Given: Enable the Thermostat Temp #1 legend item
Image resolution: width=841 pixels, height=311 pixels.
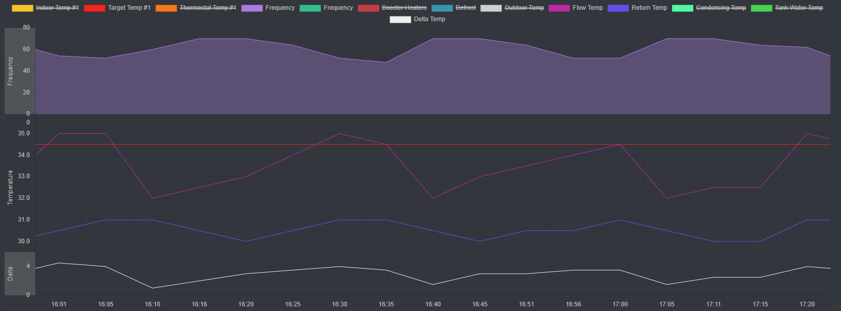Looking at the screenshot, I should [208, 8].
